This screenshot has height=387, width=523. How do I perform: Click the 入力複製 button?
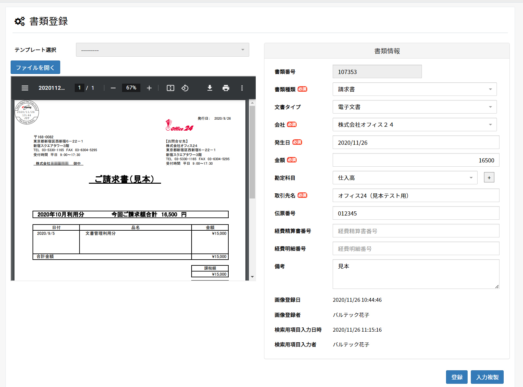pyautogui.click(x=487, y=377)
